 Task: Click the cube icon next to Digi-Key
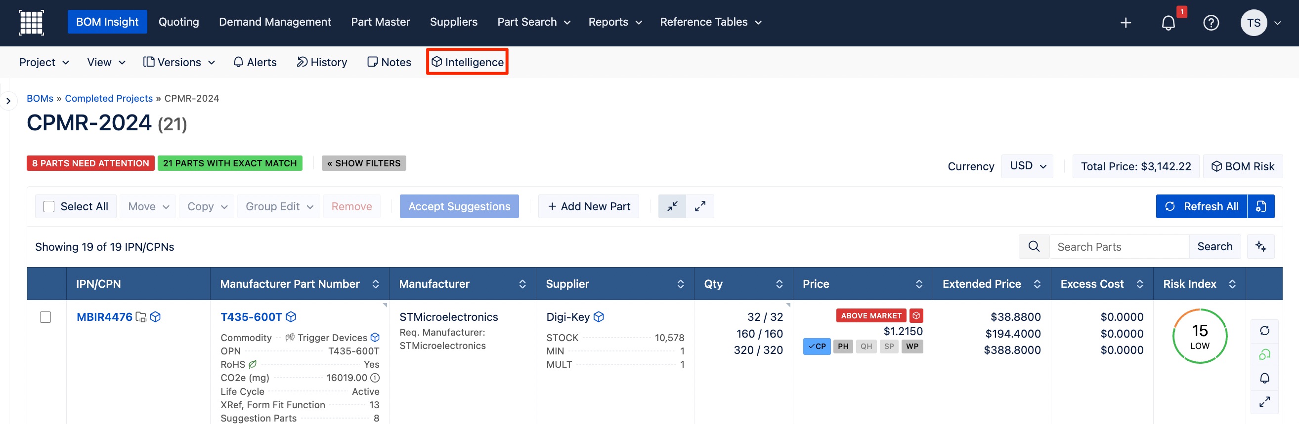click(x=599, y=317)
